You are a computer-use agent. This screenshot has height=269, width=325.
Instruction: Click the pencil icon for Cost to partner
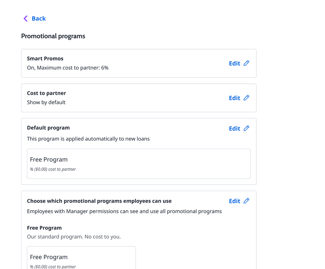click(247, 98)
